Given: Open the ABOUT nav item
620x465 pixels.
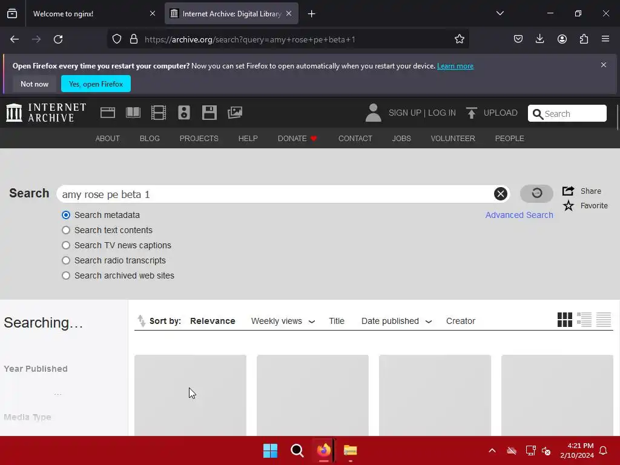Looking at the screenshot, I should [108, 139].
